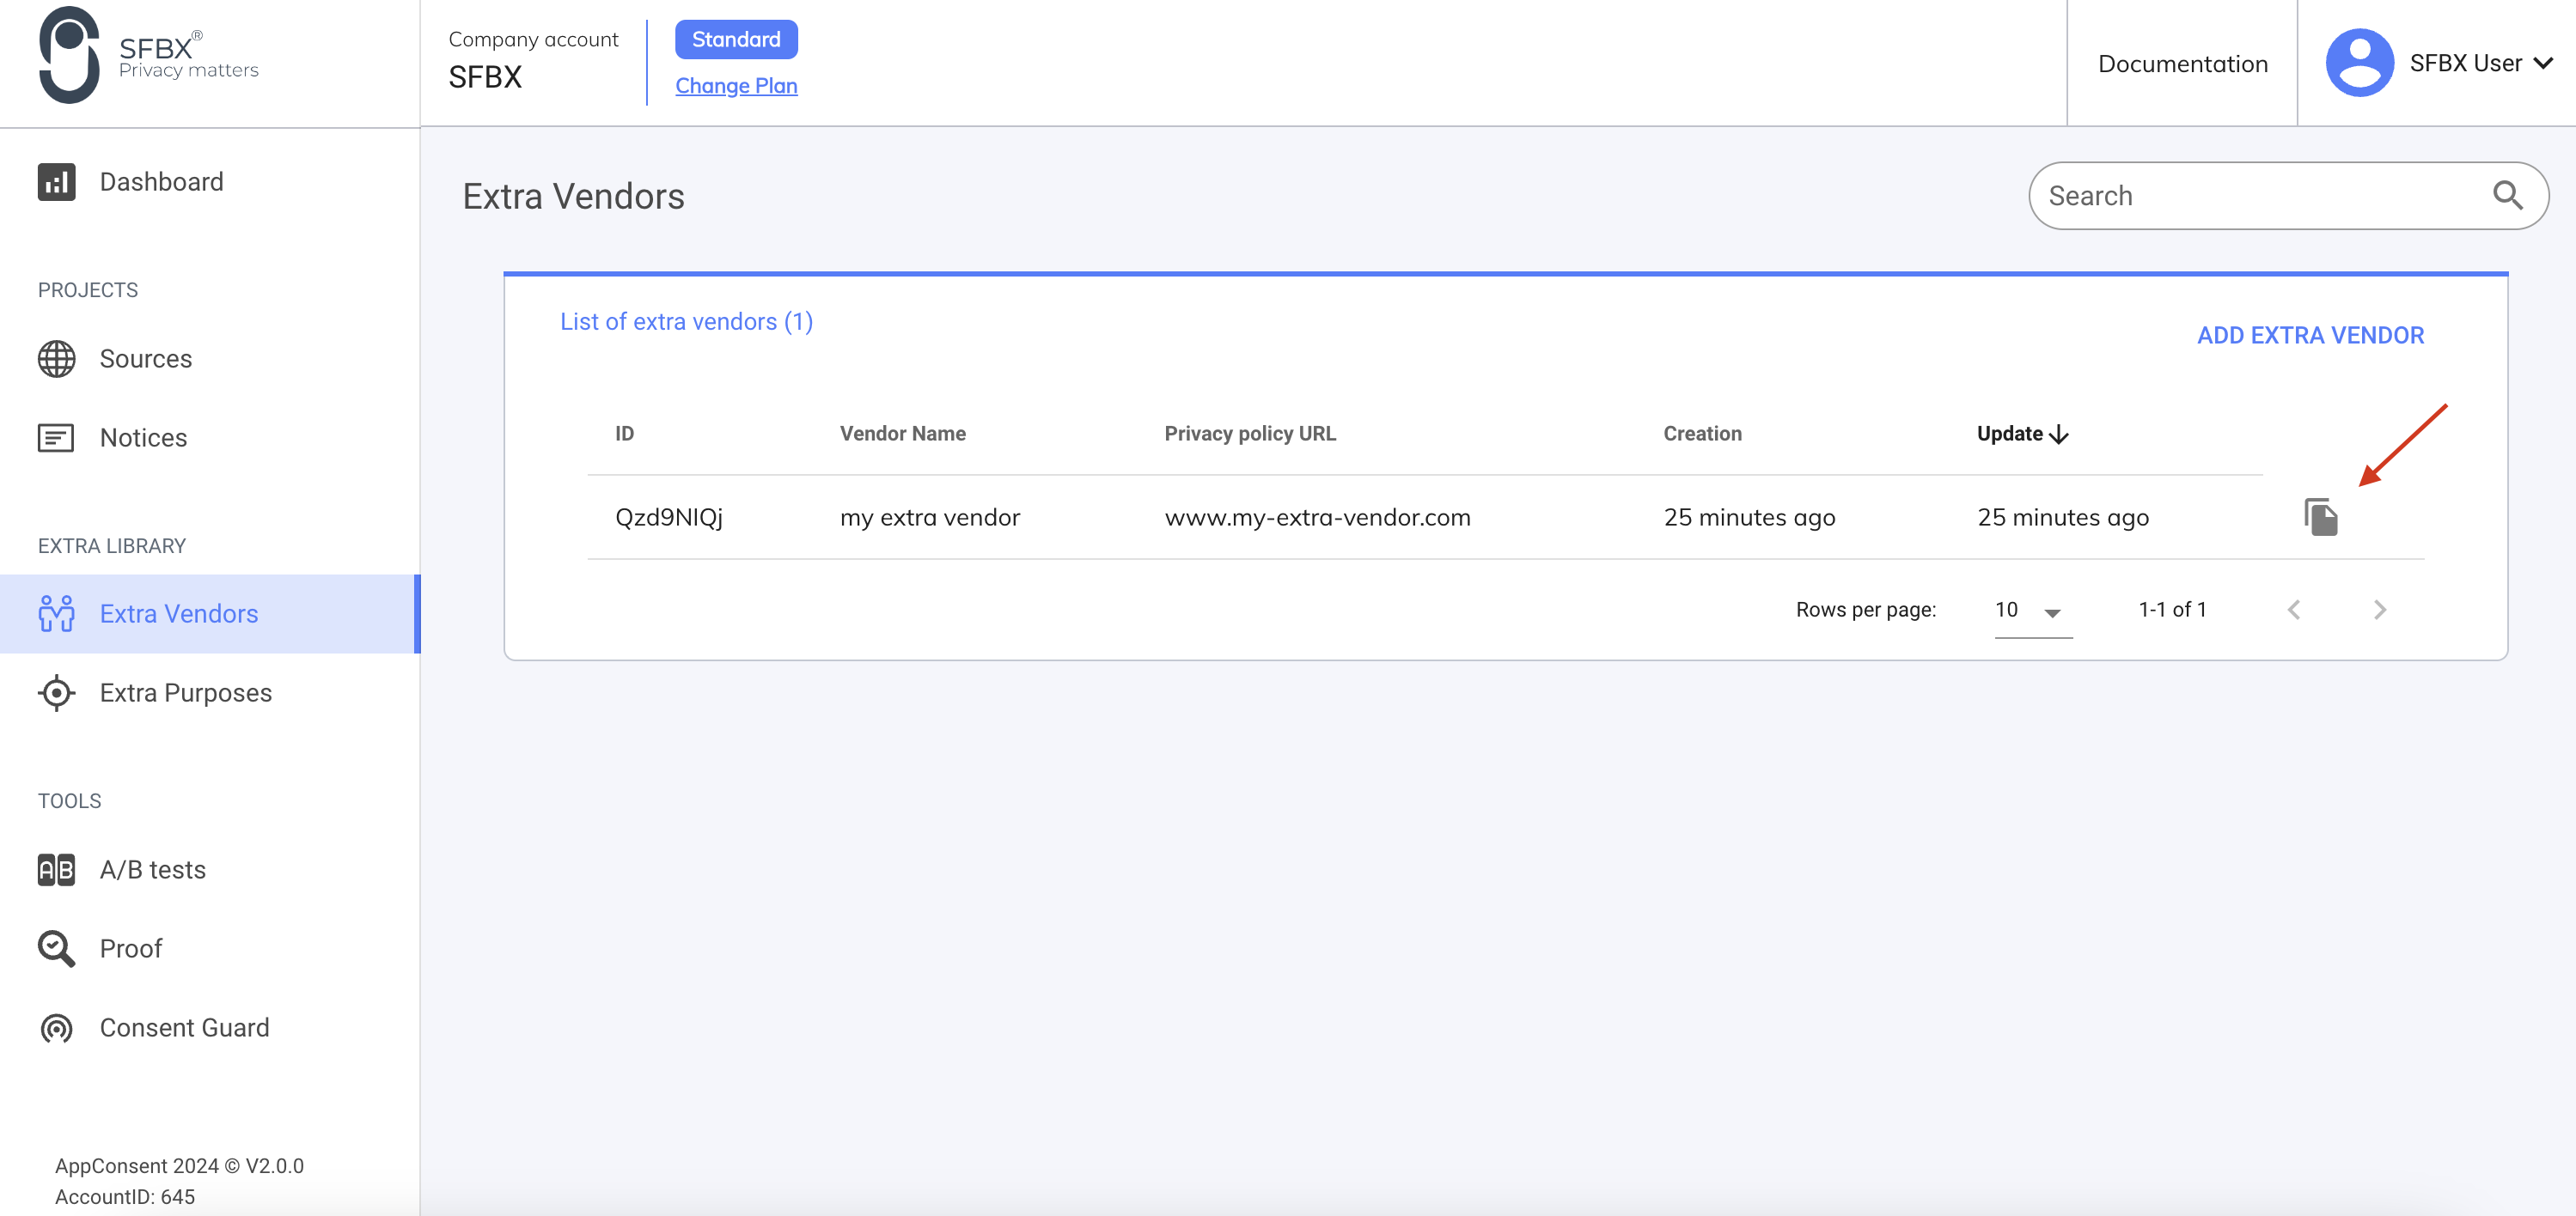The width and height of the screenshot is (2576, 1216).
Task: Click the Standard plan badge
Action: tap(736, 39)
